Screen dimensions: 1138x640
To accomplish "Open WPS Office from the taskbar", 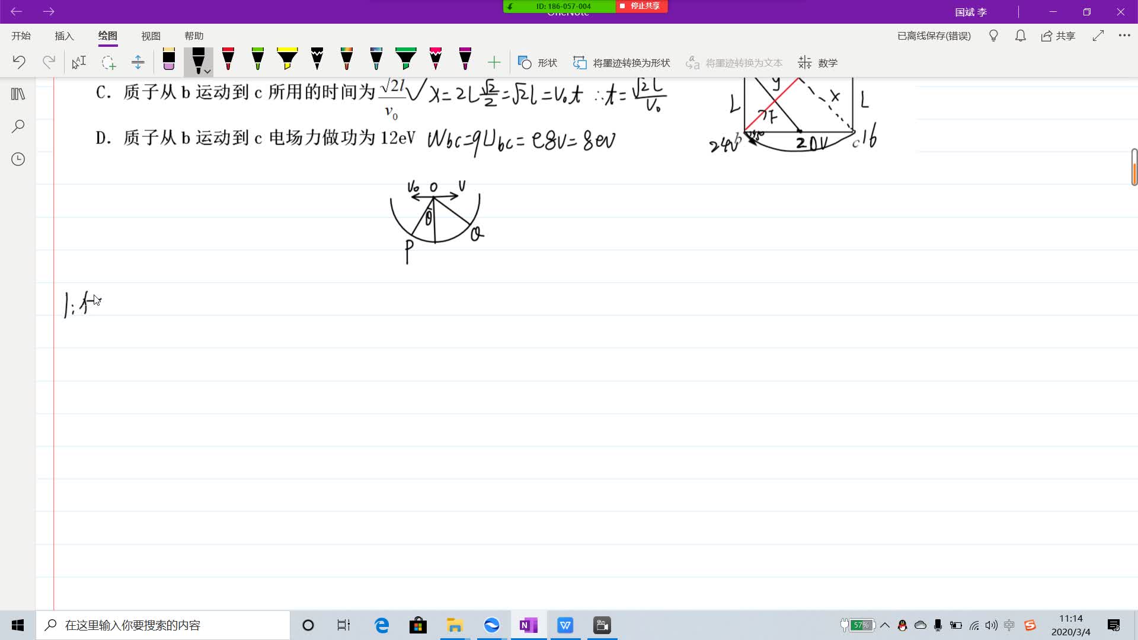I will (565, 625).
